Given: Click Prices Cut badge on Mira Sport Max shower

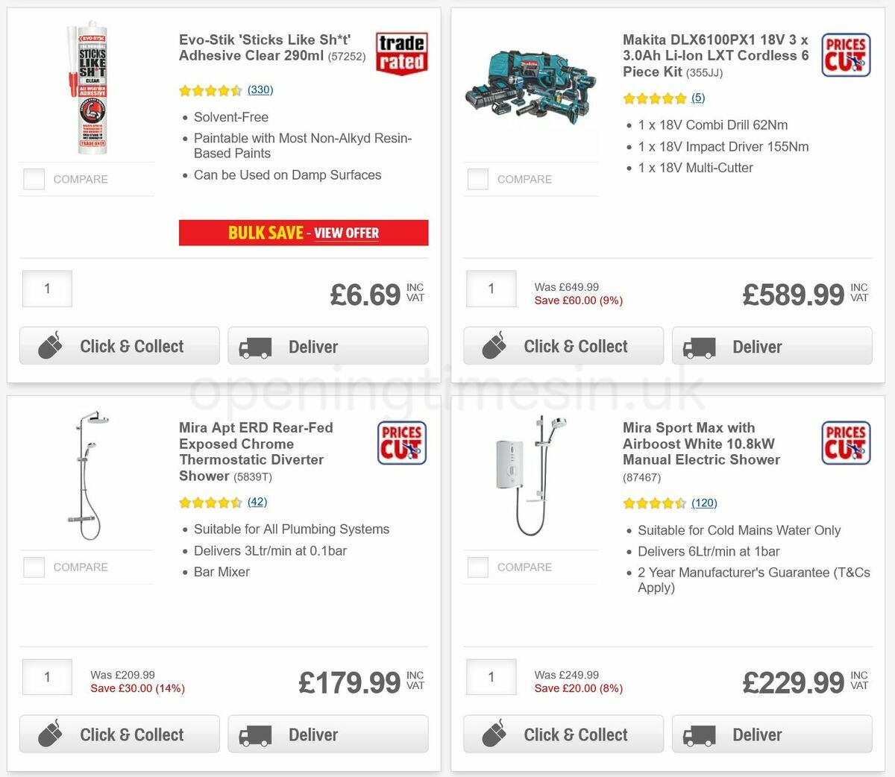Looking at the screenshot, I should [x=846, y=442].
